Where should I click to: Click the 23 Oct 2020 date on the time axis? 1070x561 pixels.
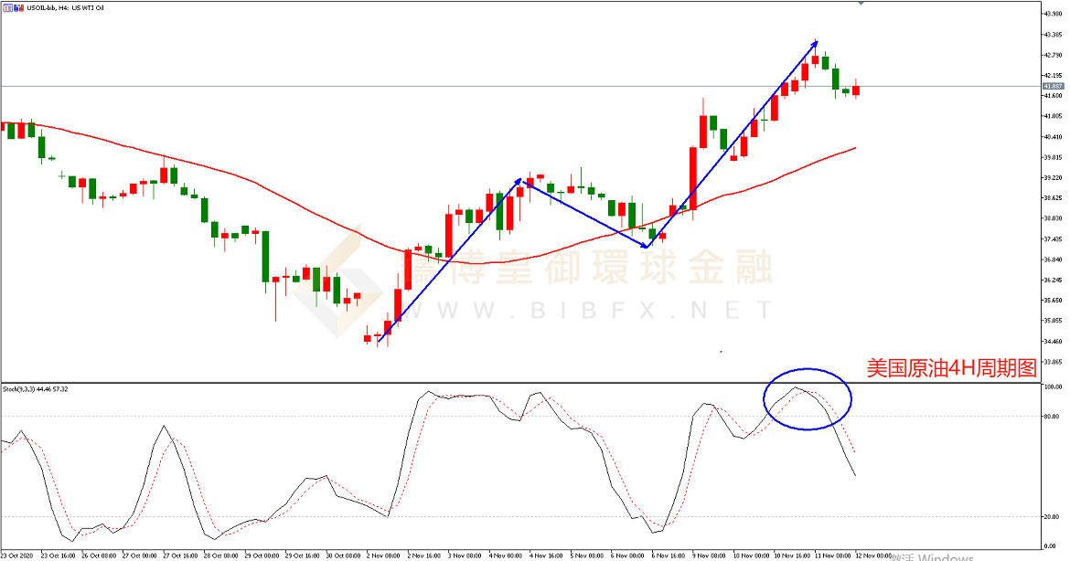pos(16,556)
